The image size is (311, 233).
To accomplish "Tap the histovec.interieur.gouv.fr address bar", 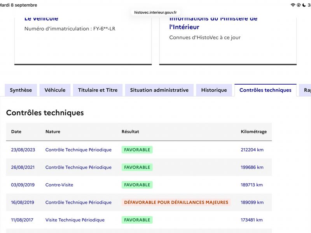I will point(155,12).
